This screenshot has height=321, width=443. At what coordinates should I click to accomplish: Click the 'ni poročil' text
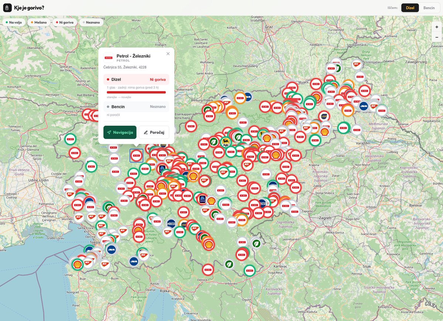click(113, 115)
